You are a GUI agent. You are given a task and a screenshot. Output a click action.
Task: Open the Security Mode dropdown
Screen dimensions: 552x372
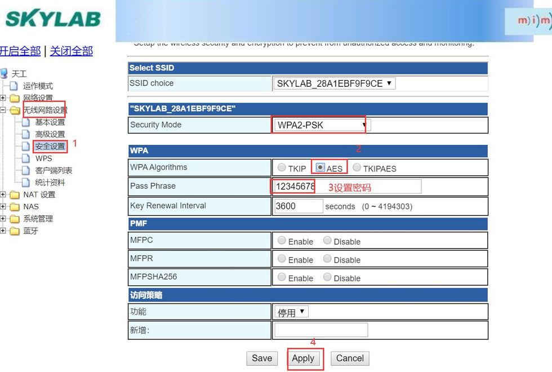pos(322,125)
